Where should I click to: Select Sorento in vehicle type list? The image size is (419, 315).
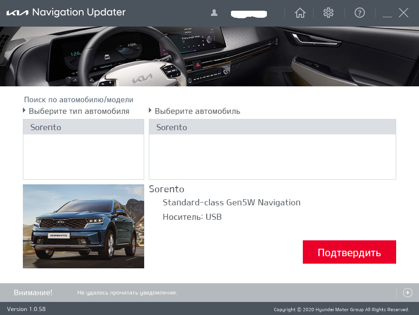[x=84, y=127]
